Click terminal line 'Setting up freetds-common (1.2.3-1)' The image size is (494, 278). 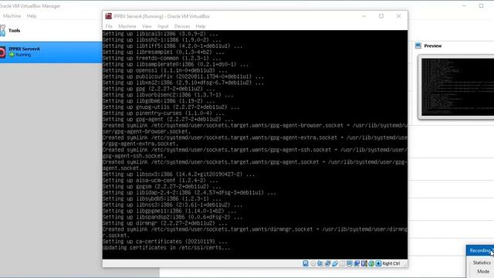coord(161,59)
